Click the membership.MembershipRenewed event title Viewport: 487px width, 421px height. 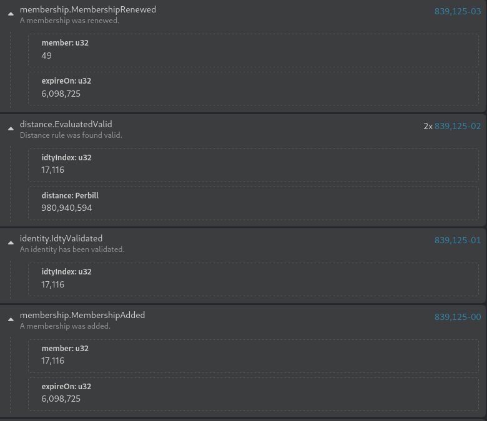click(88, 9)
